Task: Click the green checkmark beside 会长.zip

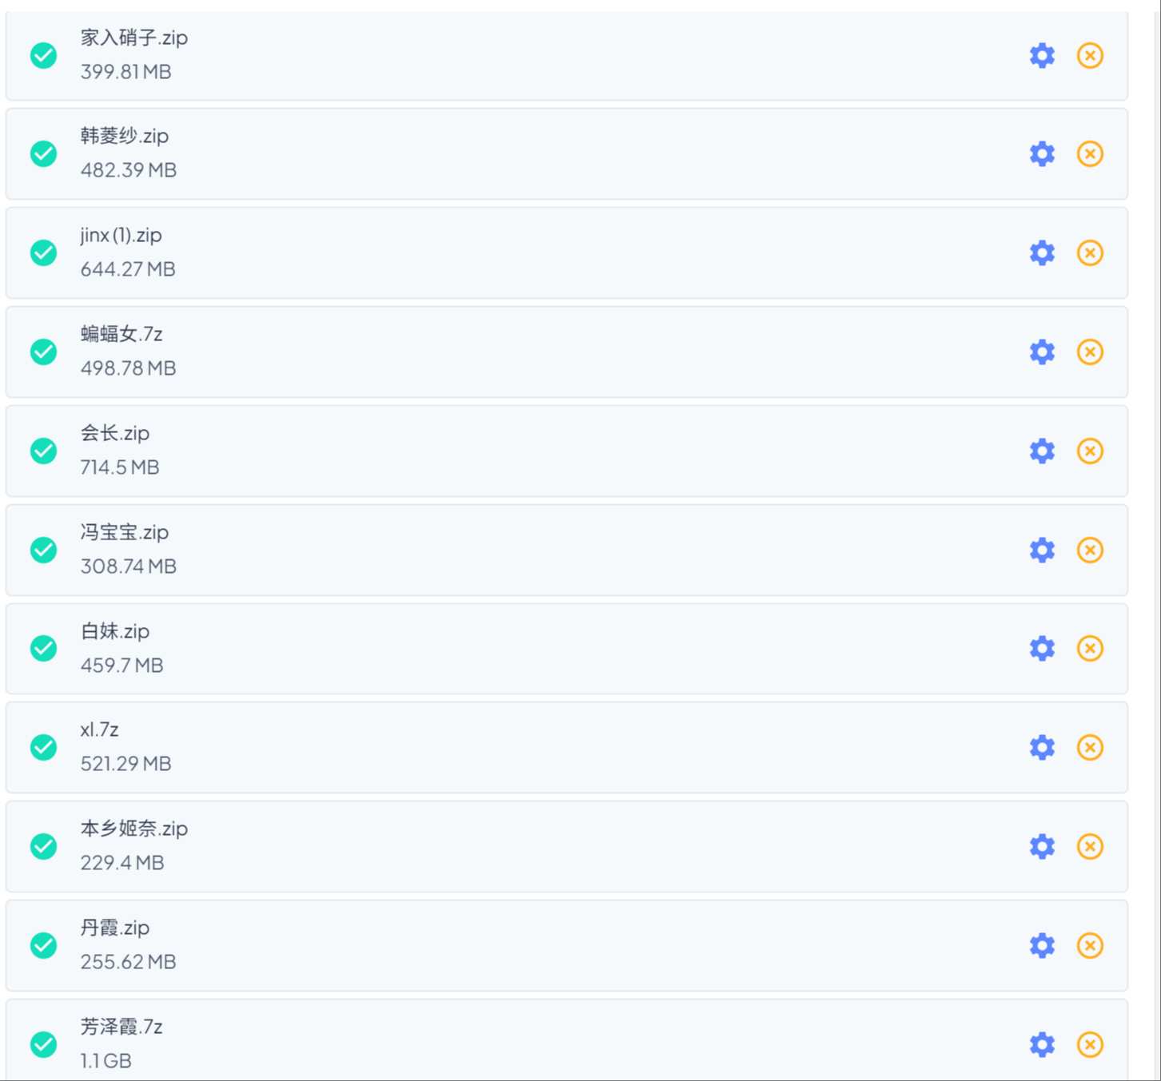Action: pyautogui.click(x=43, y=451)
